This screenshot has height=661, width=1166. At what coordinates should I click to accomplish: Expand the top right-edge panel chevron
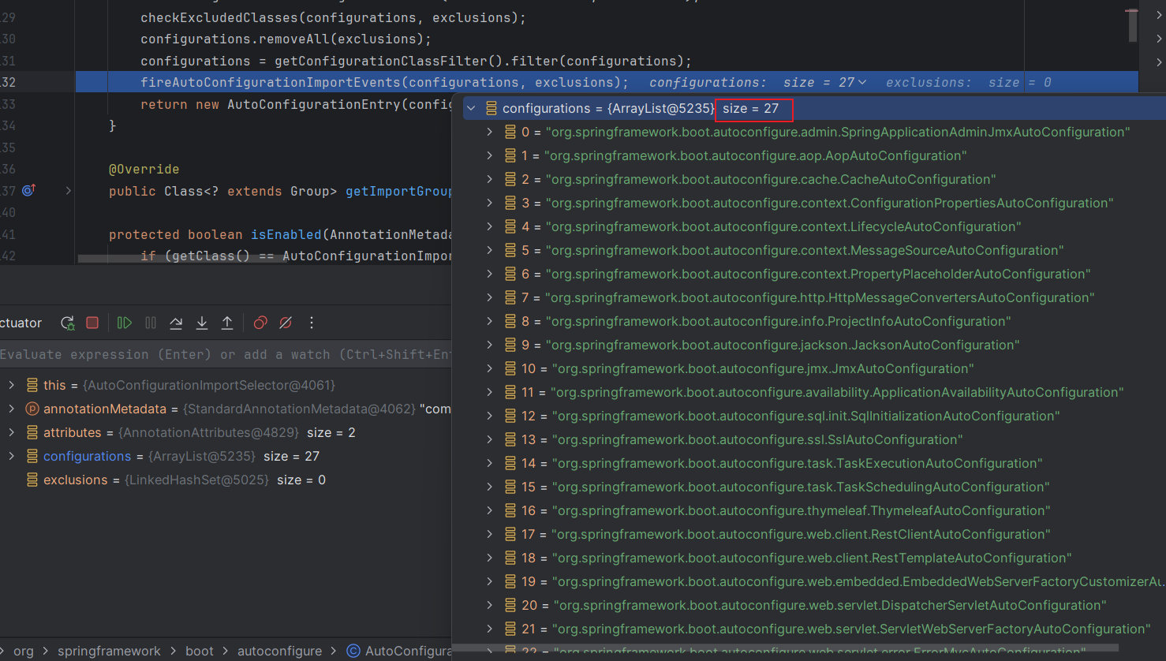[1159, 15]
